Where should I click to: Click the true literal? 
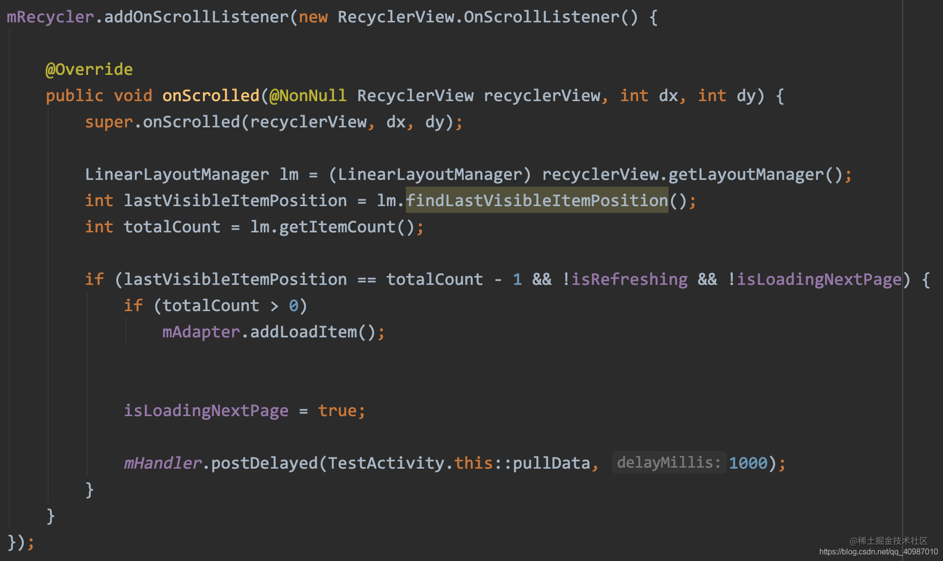tap(337, 411)
